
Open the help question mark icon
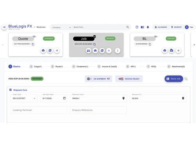[137, 27]
